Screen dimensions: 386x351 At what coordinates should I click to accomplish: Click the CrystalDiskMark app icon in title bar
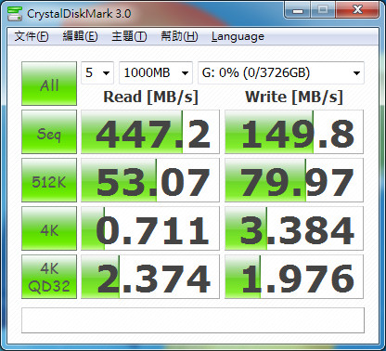click(x=14, y=14)
